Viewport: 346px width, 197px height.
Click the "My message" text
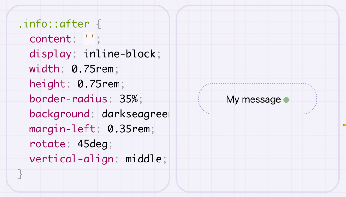pos(253,99)
